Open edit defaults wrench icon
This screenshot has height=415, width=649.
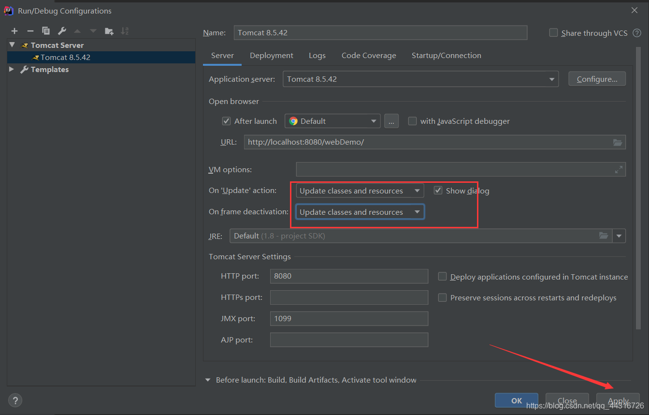tap(62, 31)
